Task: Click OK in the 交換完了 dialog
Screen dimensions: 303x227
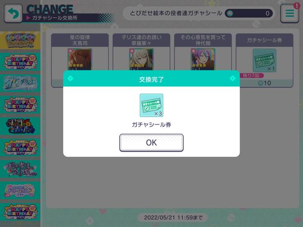Action: click(151, 143)
